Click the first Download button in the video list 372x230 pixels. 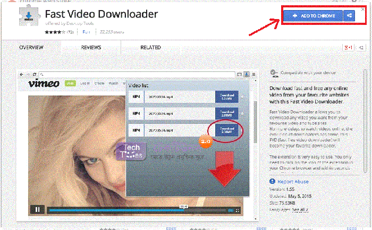click(x=227, y=96)
